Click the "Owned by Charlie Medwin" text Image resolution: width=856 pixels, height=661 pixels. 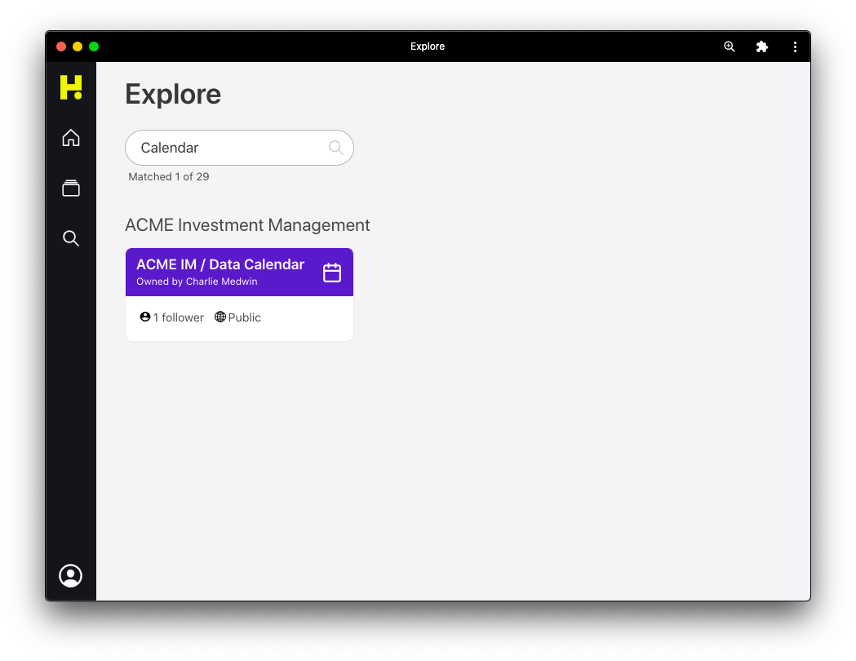click(x=197, y=282)
